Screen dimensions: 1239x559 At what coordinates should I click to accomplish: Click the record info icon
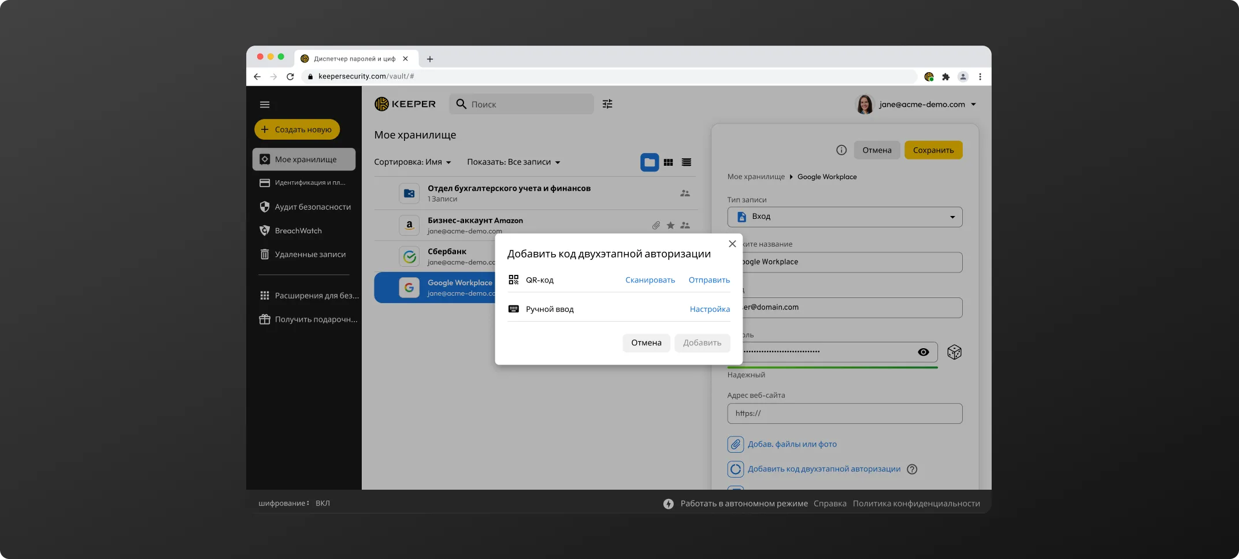click(841, 150)
